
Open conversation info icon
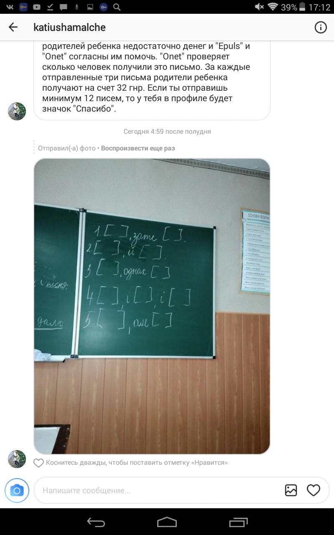[x=320, y=28]
